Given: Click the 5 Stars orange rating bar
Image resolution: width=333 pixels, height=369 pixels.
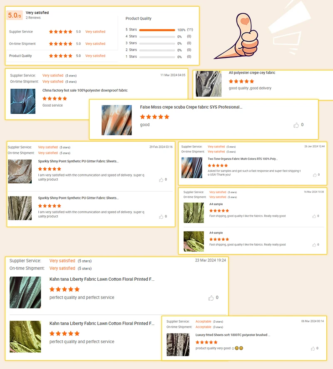Looking at the screenshot, I should pos(157,30).
